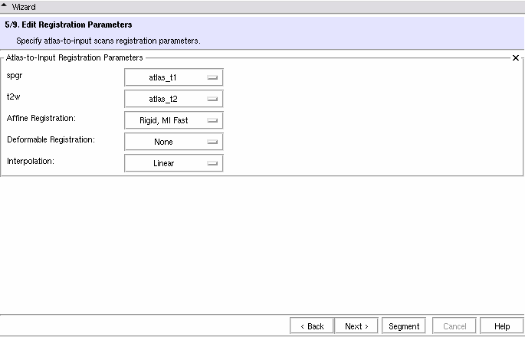
Task: Go to the previous step with Back
Action: 312,326
